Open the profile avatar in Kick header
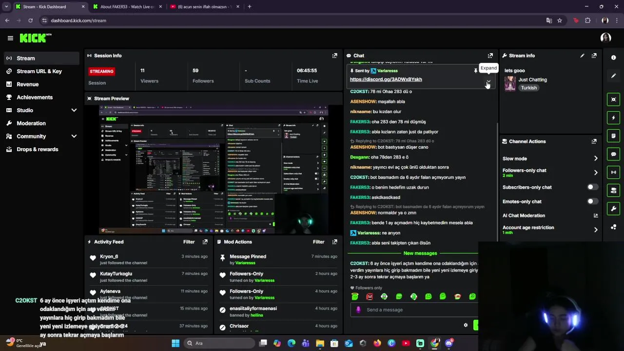Screen dimensions: 624x351 point(605,38)
